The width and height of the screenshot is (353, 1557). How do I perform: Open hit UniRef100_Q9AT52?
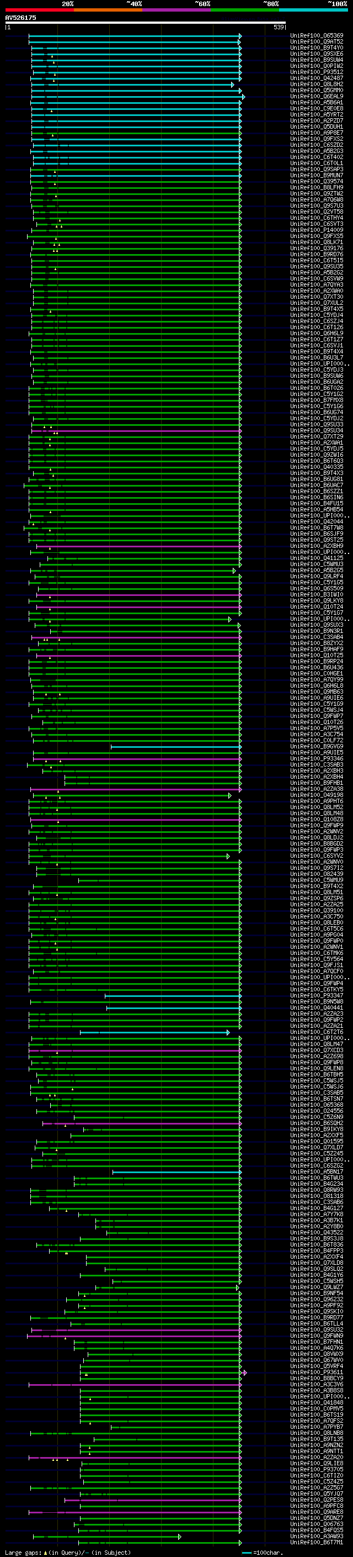[x=317, y=42]
